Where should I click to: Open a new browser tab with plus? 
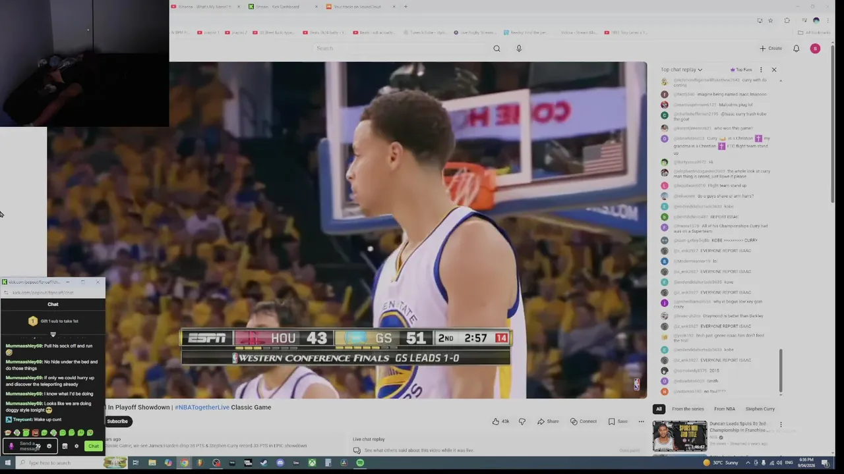pyautogui.click(x=406, y=7)
